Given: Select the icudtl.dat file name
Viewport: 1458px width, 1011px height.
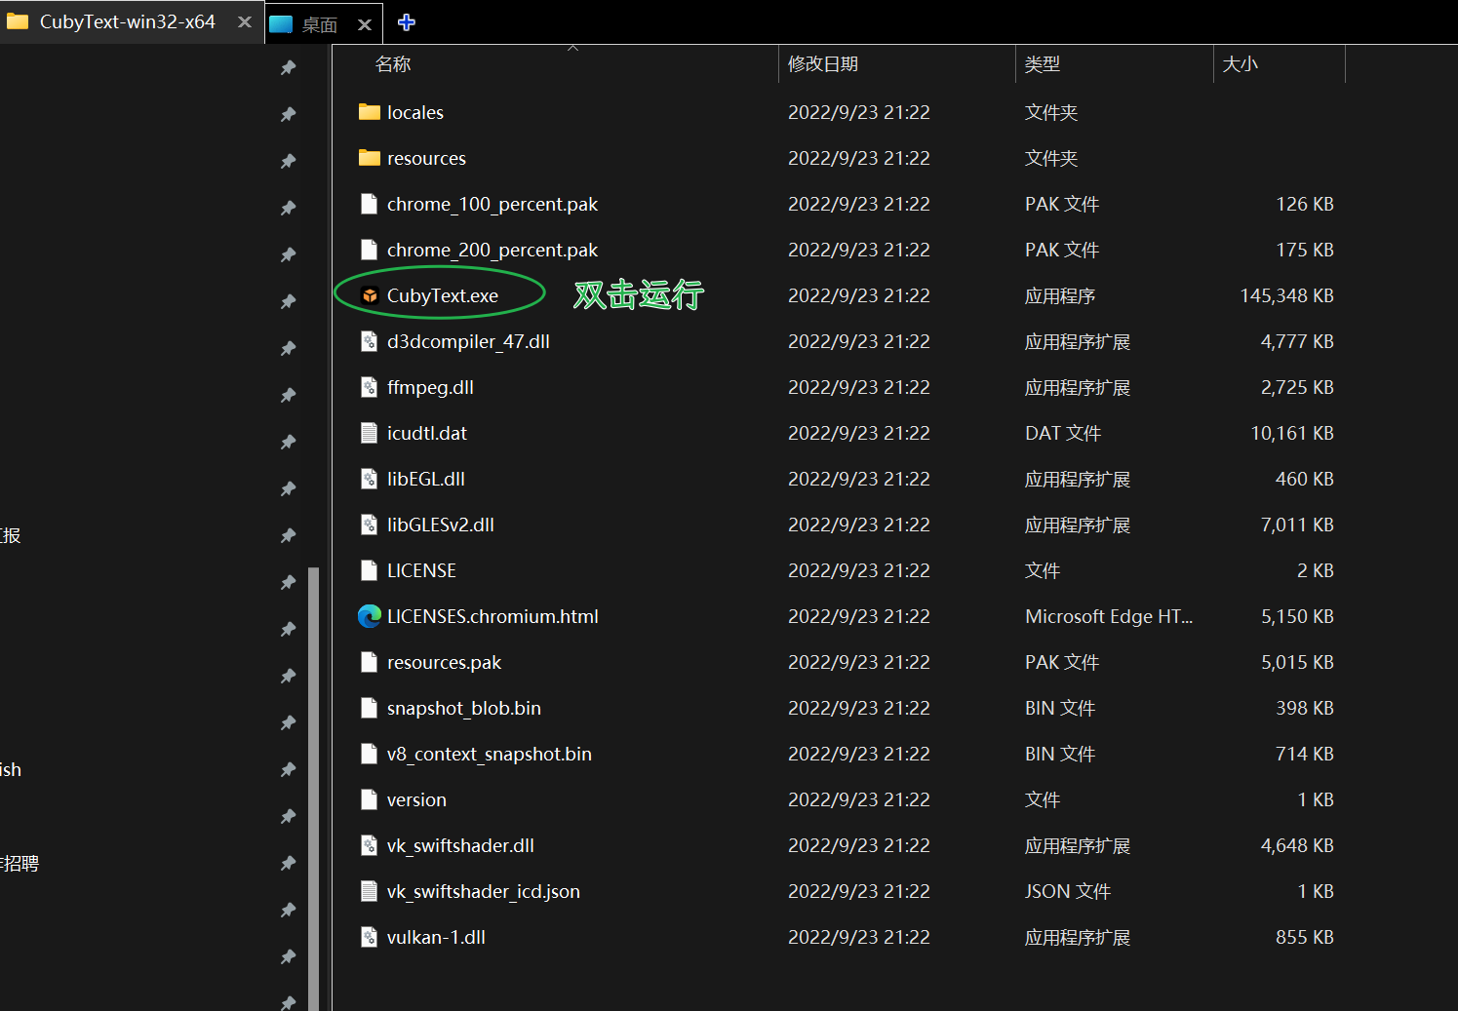Looking at the screenshot, I should 427,433.
